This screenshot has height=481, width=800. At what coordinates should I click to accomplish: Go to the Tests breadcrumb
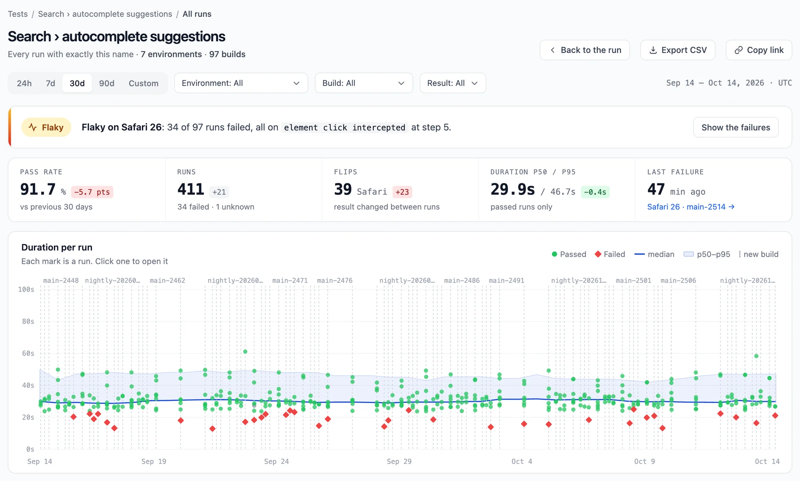click(18, 14)
